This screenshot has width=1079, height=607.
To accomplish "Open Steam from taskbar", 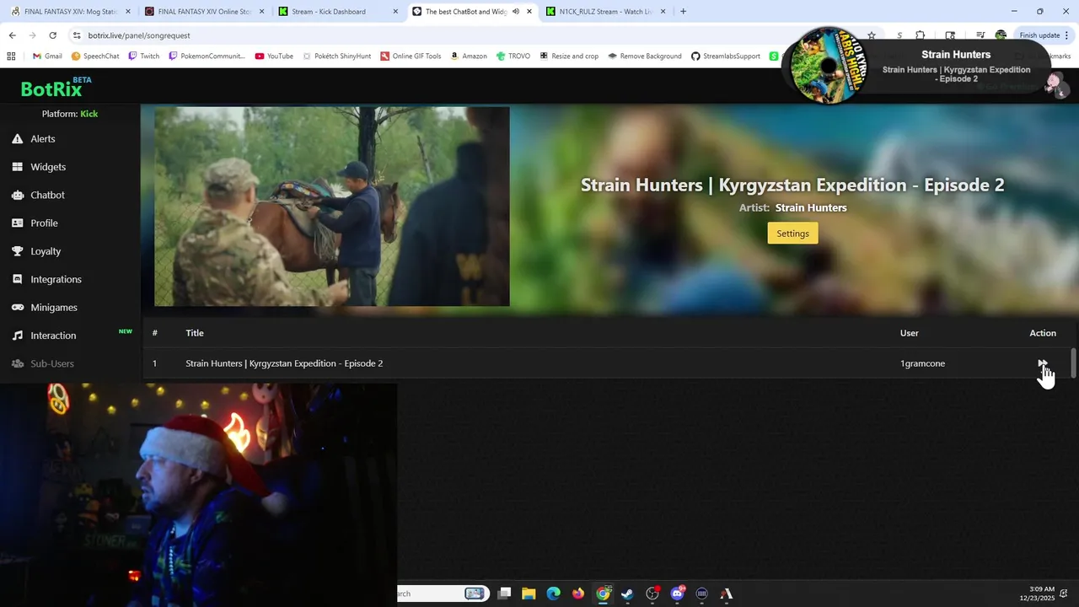I will click(627, 594).
